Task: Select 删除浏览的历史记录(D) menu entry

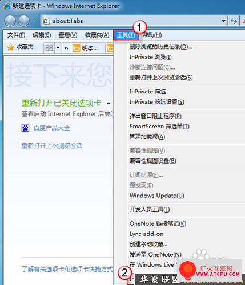Action: [x=161, y=47]
